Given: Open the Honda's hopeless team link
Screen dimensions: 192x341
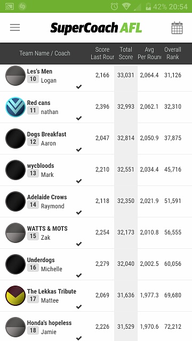Looking at the screenshot, I should click(49, 323).
